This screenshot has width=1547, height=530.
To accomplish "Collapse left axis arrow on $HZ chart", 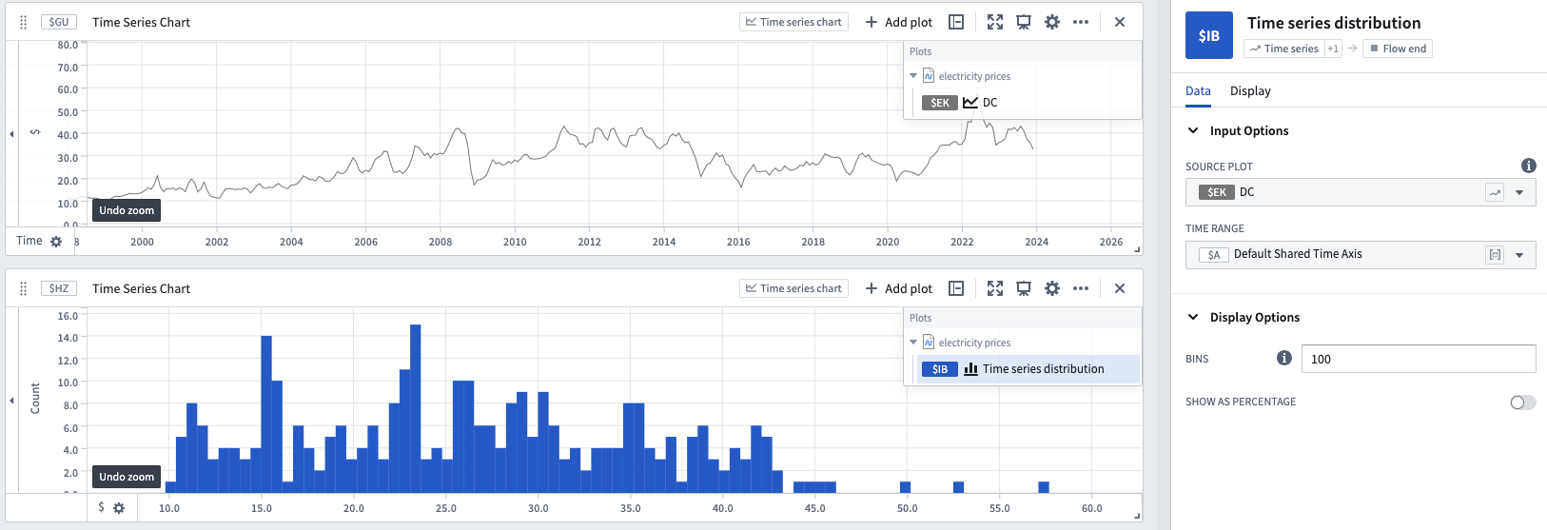I will (x=11, y=401).
